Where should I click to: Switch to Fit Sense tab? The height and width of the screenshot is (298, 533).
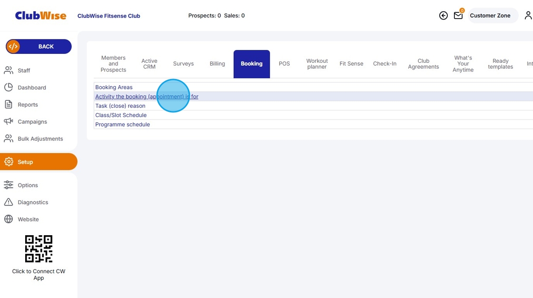[351, 64]
